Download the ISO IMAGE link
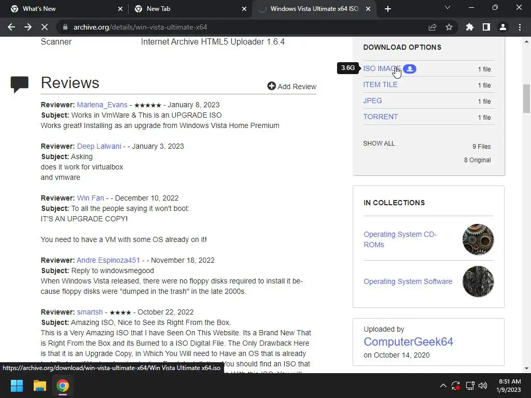This screenshot has height=398, width=531. [x=382, y=69]
